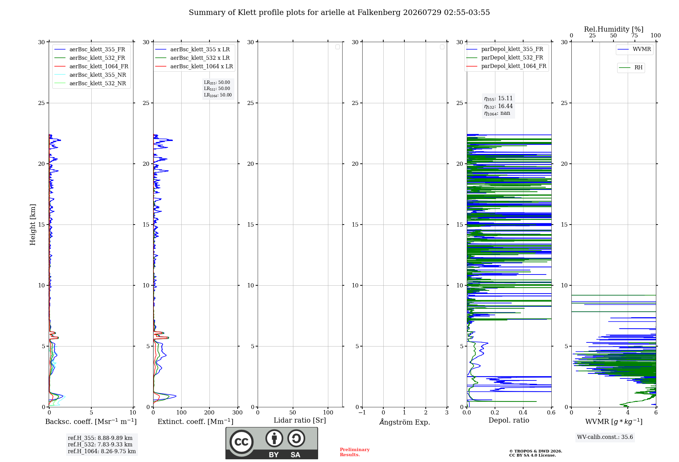
Task: Click the η355 depolarization calibration value box
Action: click(x=498, y=106)
